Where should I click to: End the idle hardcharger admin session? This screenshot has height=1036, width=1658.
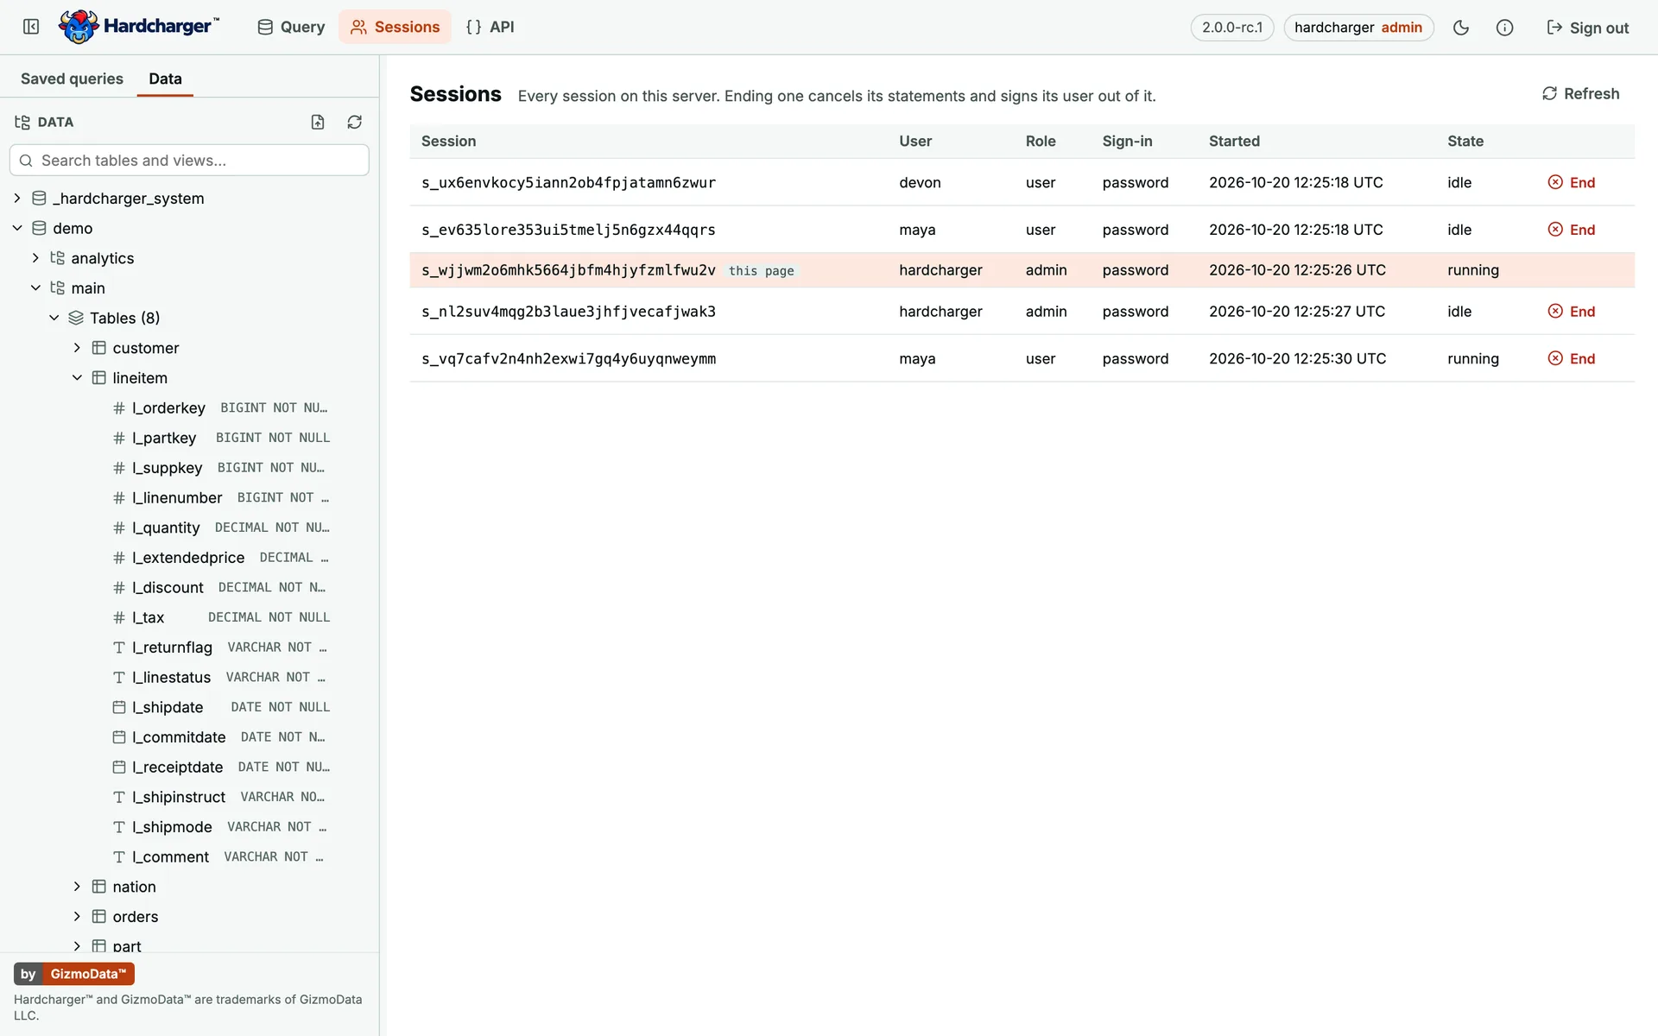(1572, 312)
